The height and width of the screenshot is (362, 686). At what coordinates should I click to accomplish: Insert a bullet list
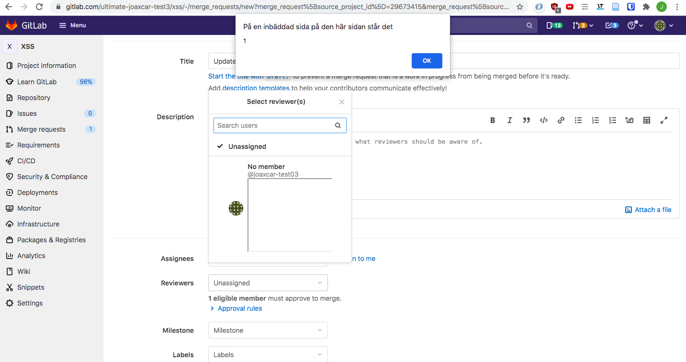[x=578, y=120]
